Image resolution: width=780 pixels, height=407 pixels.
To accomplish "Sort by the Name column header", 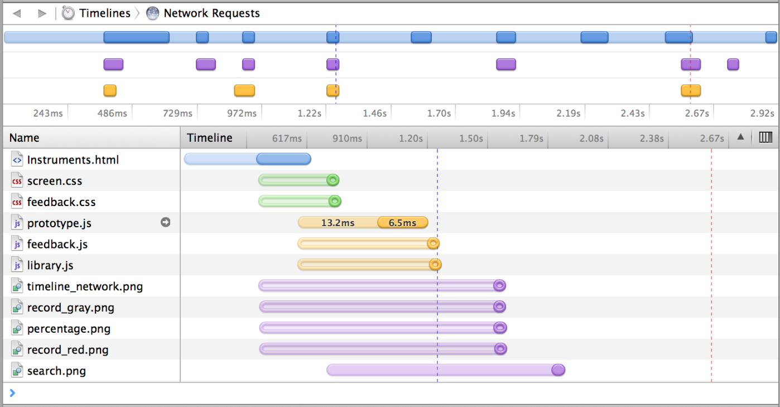I will (25, 138).
